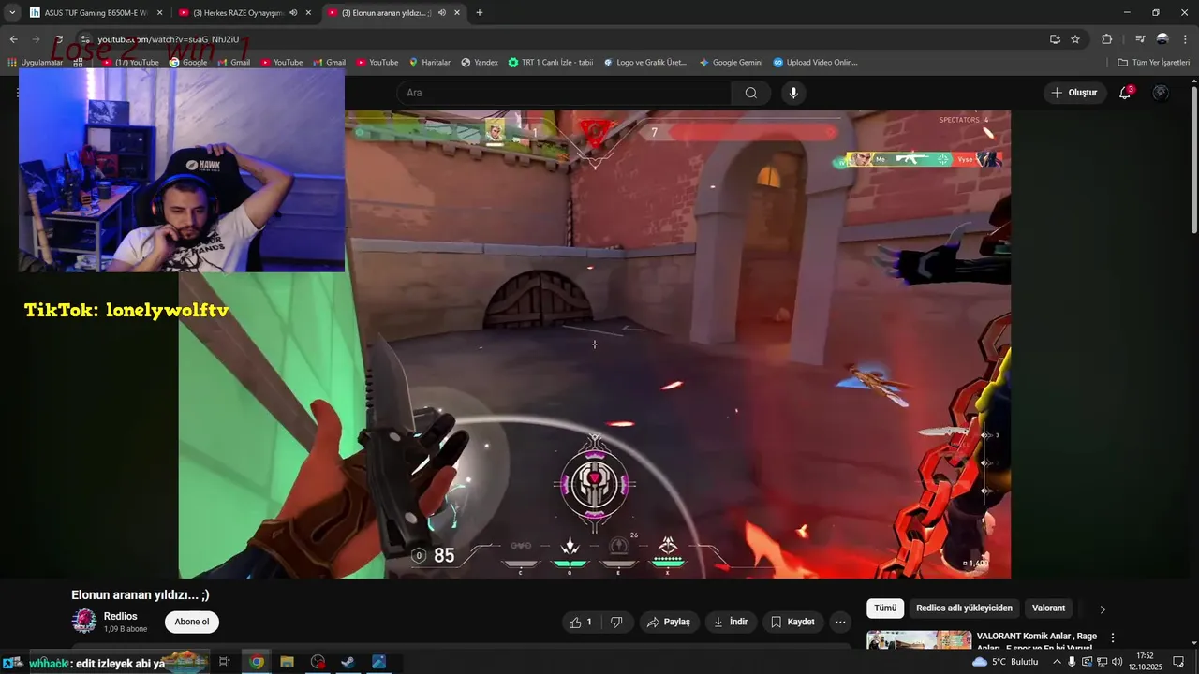Mute the Herkes RAZE tab audio
Image resolution: width=1199 pixels, height=674 pixels.
293,13
